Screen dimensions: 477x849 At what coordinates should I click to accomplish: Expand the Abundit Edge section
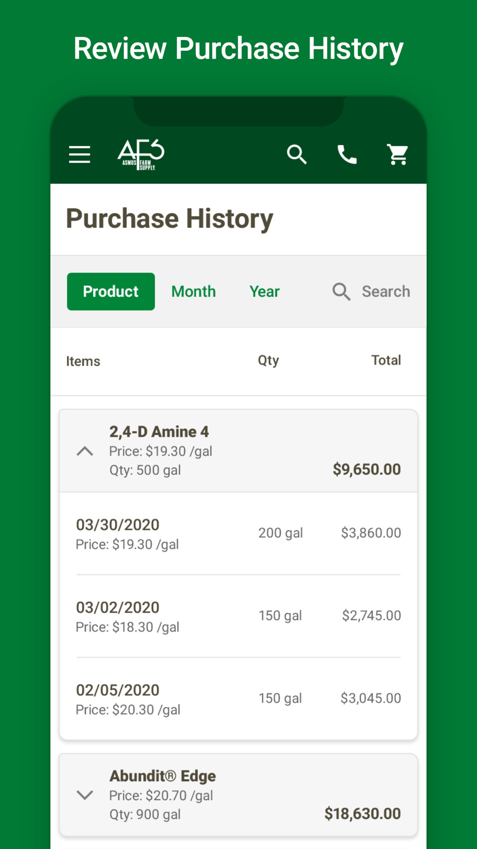pos(85,795)
